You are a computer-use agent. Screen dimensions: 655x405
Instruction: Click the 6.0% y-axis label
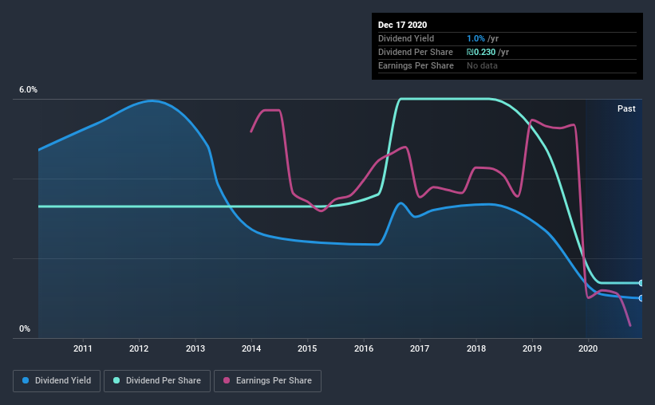(28, 90)
